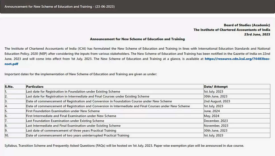The image size is (275, 156).
Task: Click the 'May, 2024' date cell
Action: tap(211, 116)
